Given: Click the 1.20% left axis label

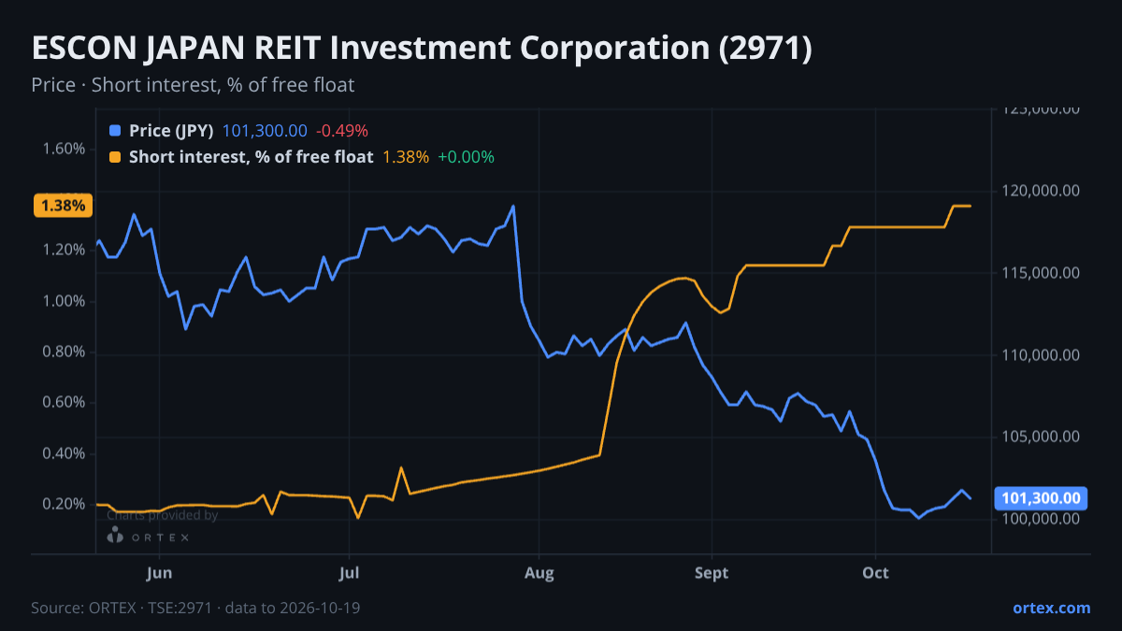Looking at the screenshot, I should pos(64,250).
